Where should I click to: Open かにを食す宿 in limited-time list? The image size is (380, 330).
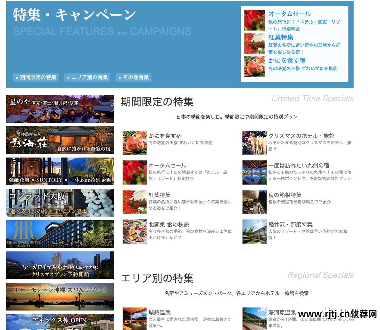165,136
